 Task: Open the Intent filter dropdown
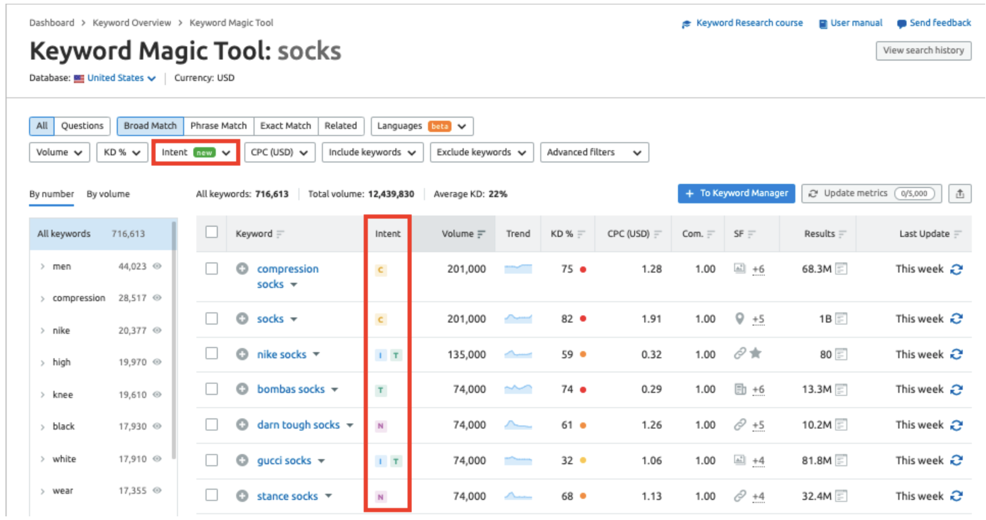click(195, 152)
